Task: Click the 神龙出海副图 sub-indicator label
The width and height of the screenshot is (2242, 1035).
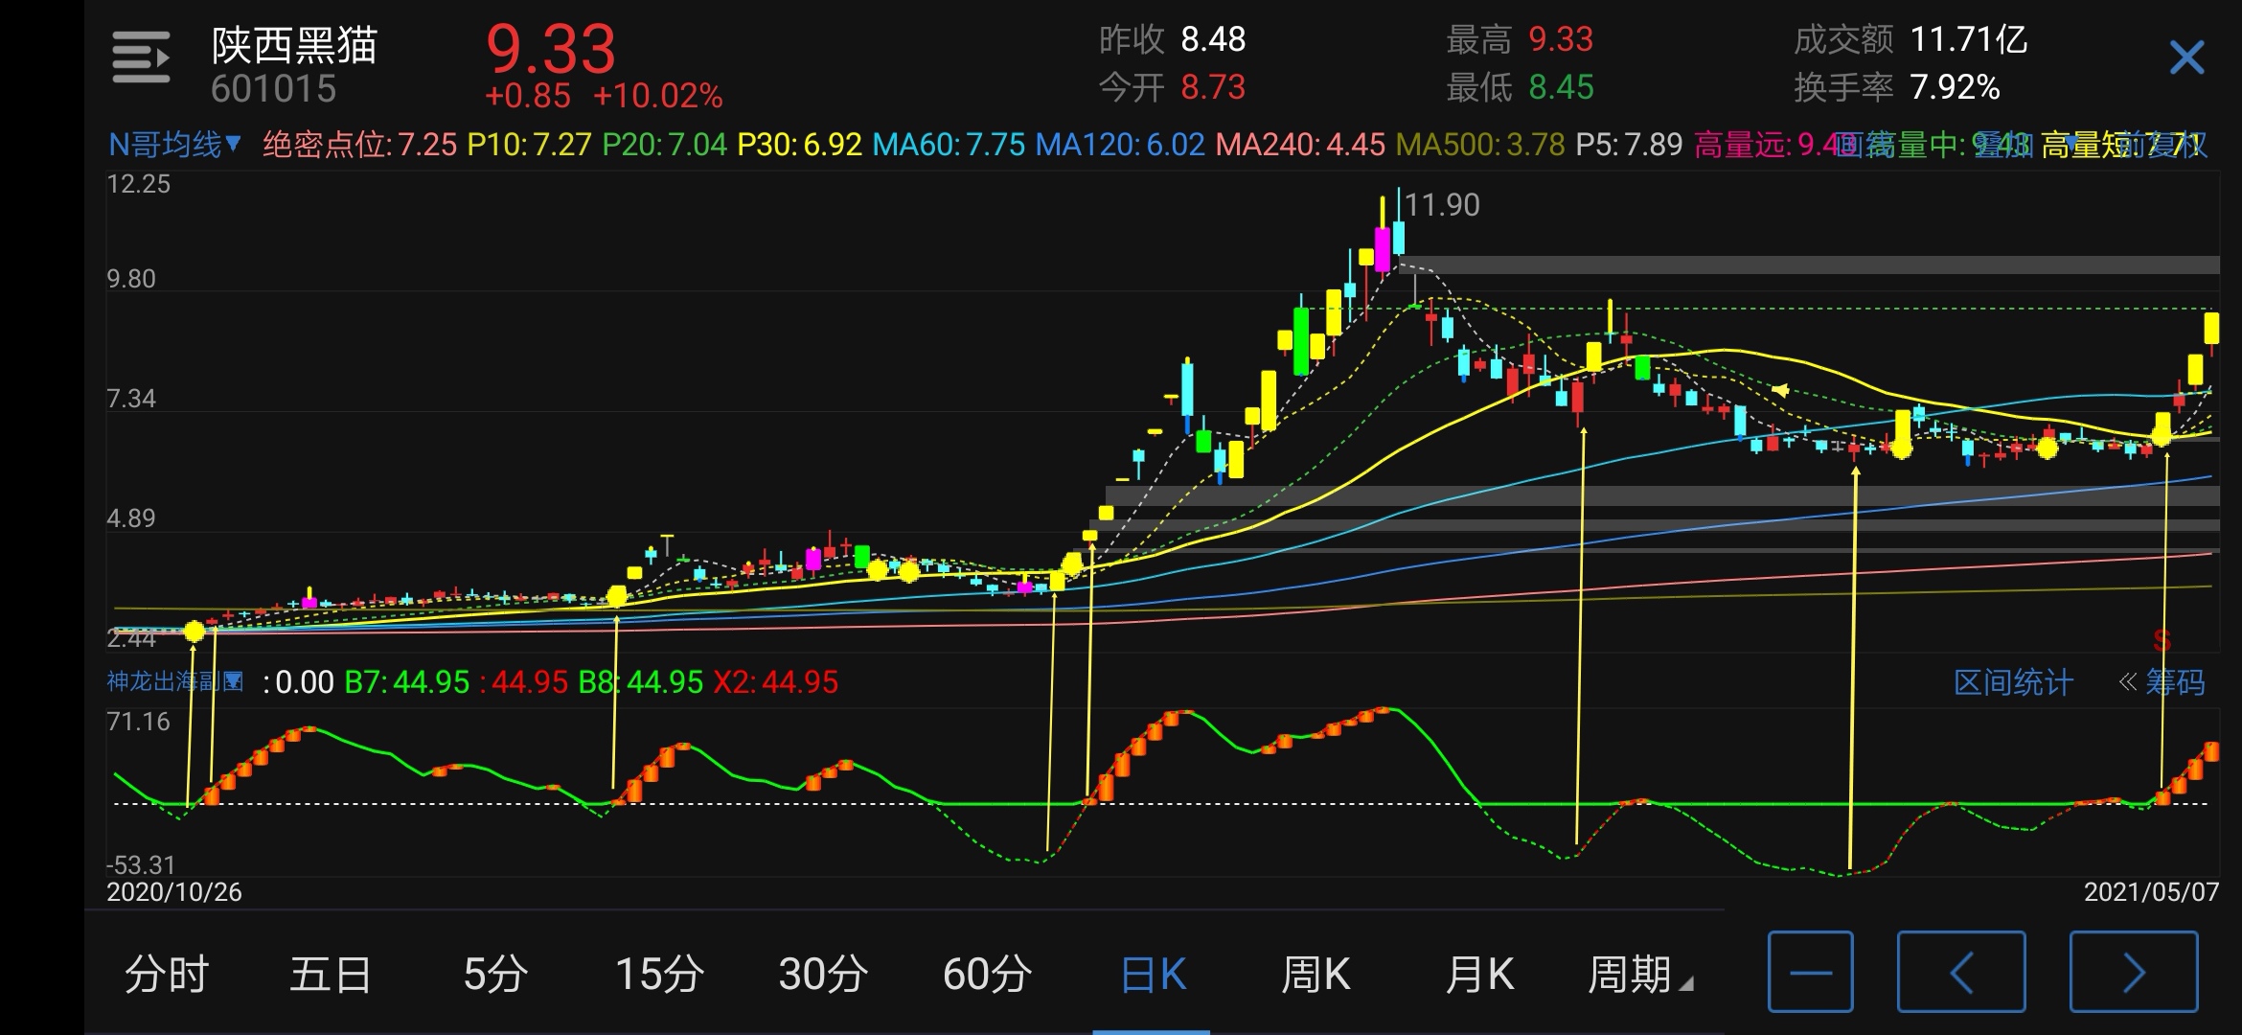Action: pos(174,681)
